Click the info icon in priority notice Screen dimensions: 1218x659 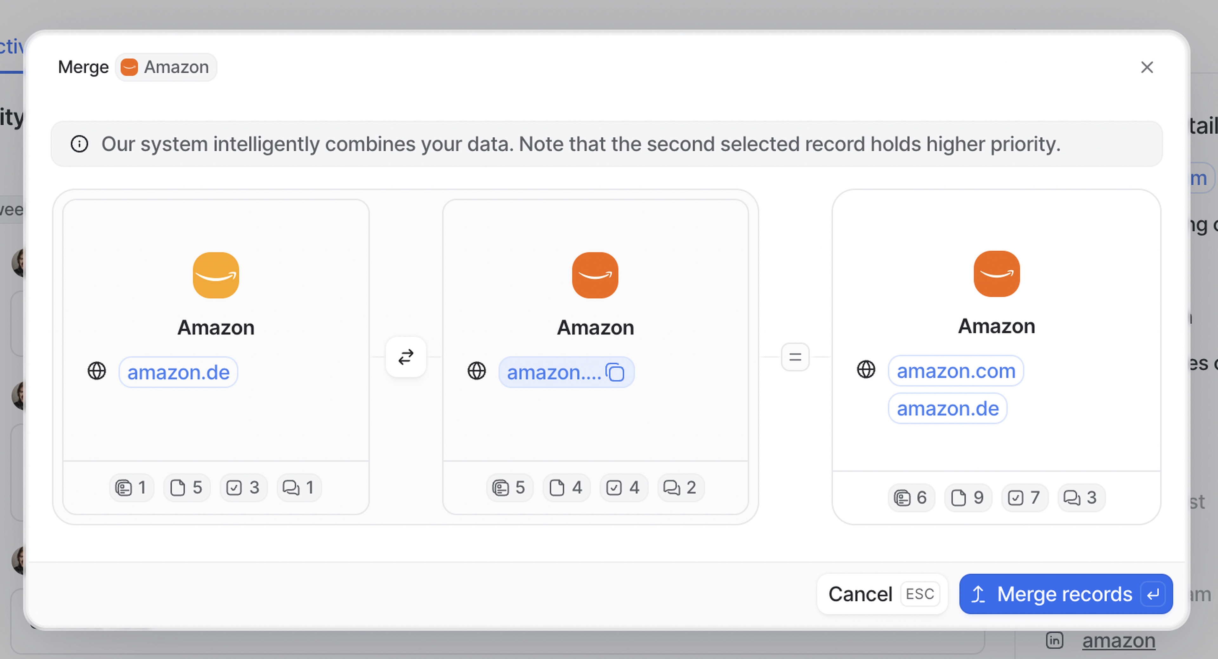pyautogui.click(x=79, y=144)
